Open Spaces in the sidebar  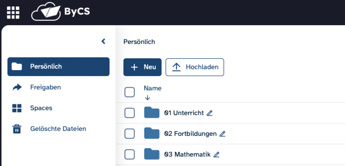(x=41, y=108)
